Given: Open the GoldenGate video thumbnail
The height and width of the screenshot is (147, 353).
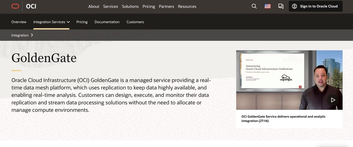Looking at the screenshot, I should (x=289, y=80).
